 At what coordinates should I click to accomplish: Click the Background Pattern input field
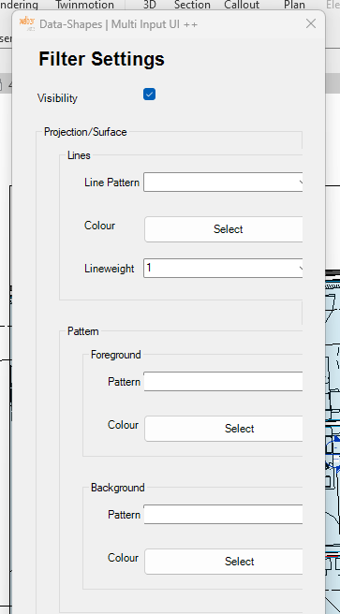point(223,514)
